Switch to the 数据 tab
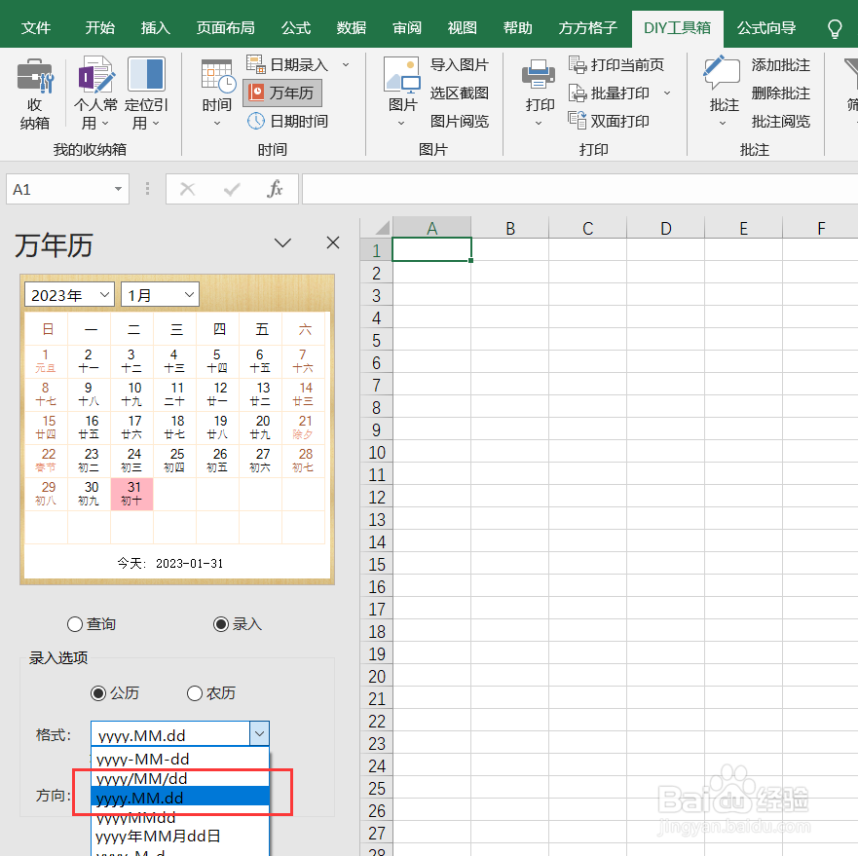Screen dimensions: 858x856 [352, 28]
